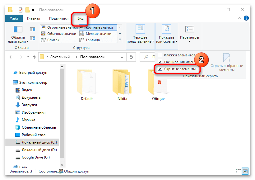Open Музыка in the sidebar
The width and height of the screenshot is (255, 180).
[x=25, y=120]
